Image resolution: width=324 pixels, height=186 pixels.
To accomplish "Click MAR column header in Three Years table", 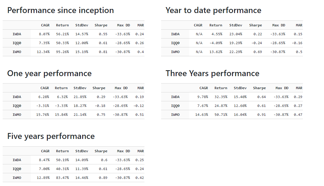I will [299, 88].
